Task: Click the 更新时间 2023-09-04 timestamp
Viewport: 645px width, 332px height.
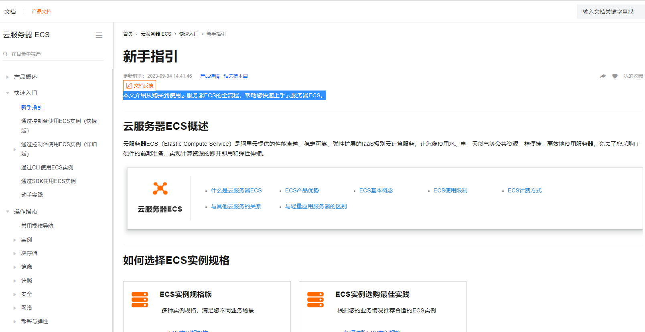Action: click(x=158, y=76)
